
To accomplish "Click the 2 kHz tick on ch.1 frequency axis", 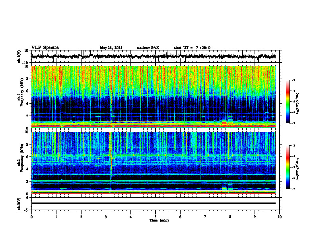I will tap(27, 116).
